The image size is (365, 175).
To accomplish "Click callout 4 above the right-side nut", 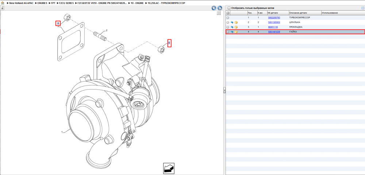I will click(x=169, y=43).
